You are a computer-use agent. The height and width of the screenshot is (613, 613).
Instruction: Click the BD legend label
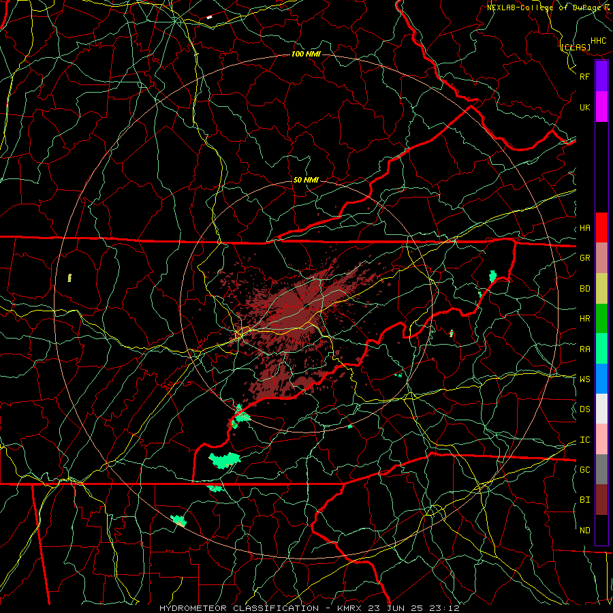point(585,289)
